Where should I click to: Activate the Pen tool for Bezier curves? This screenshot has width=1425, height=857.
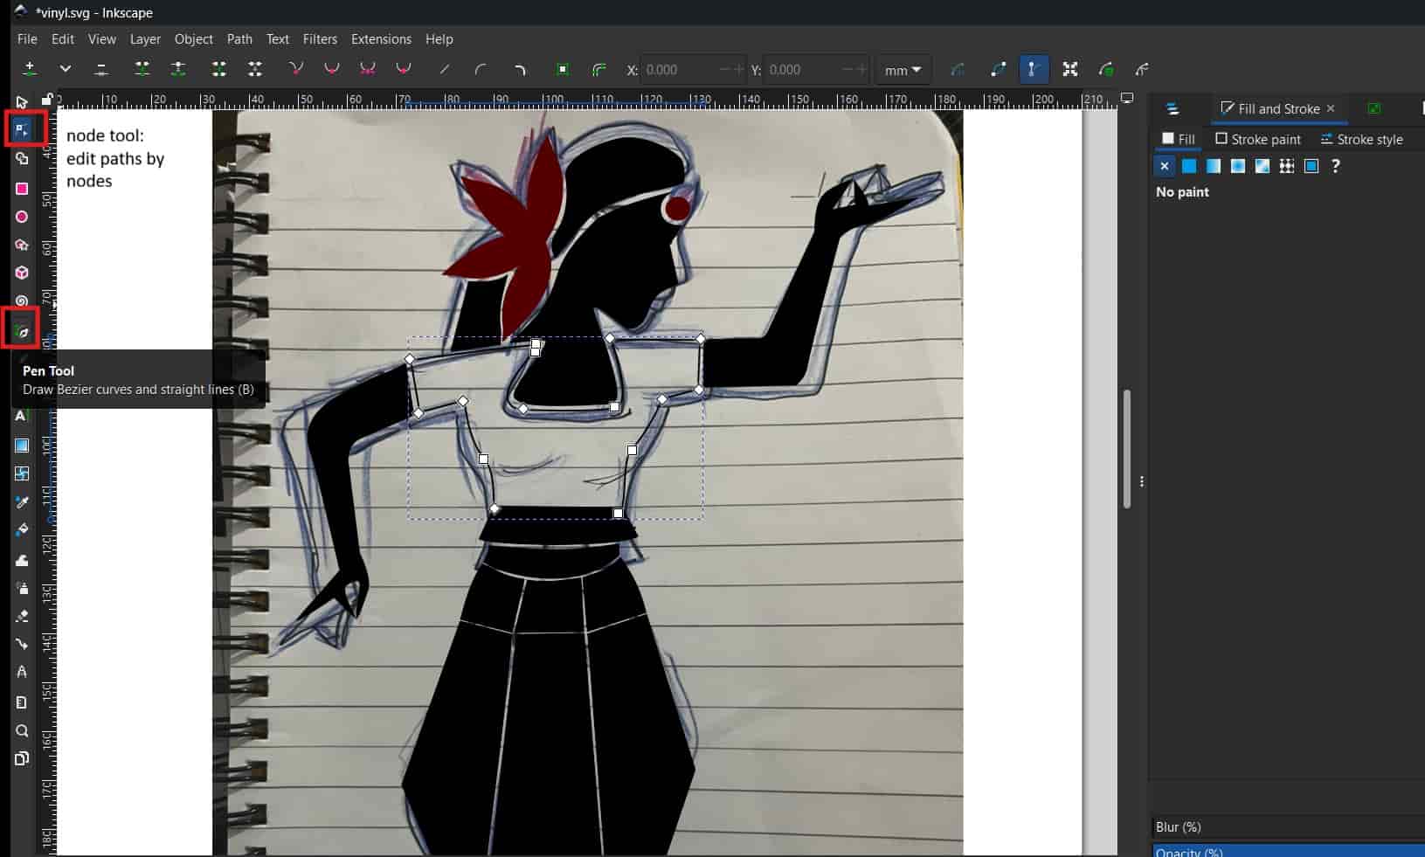pos(22,331)
